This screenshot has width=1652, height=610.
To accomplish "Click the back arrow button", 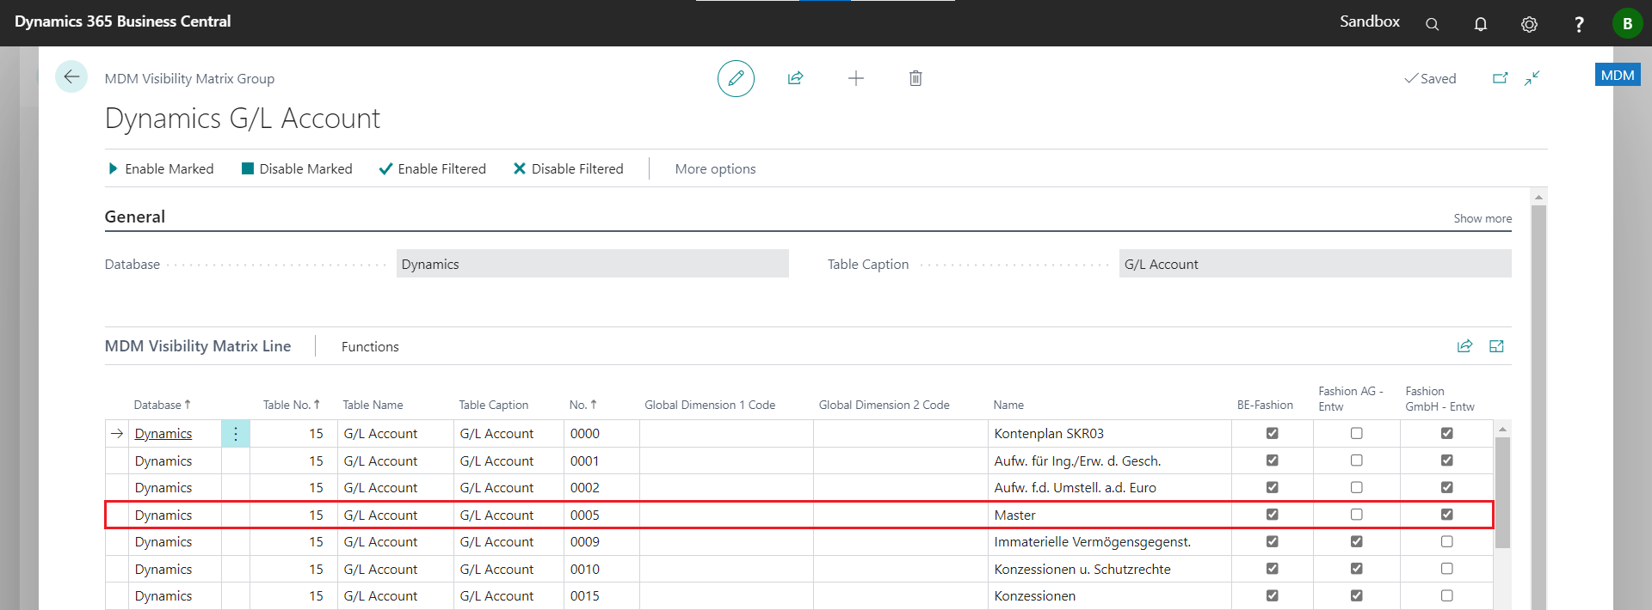I will [71, 76].
